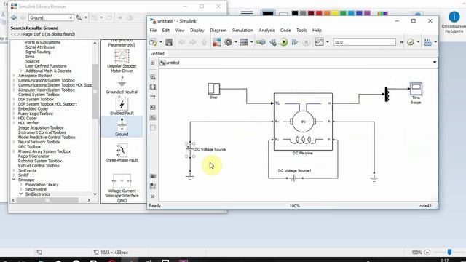Select the Ground block in library results

click(122, 127)
